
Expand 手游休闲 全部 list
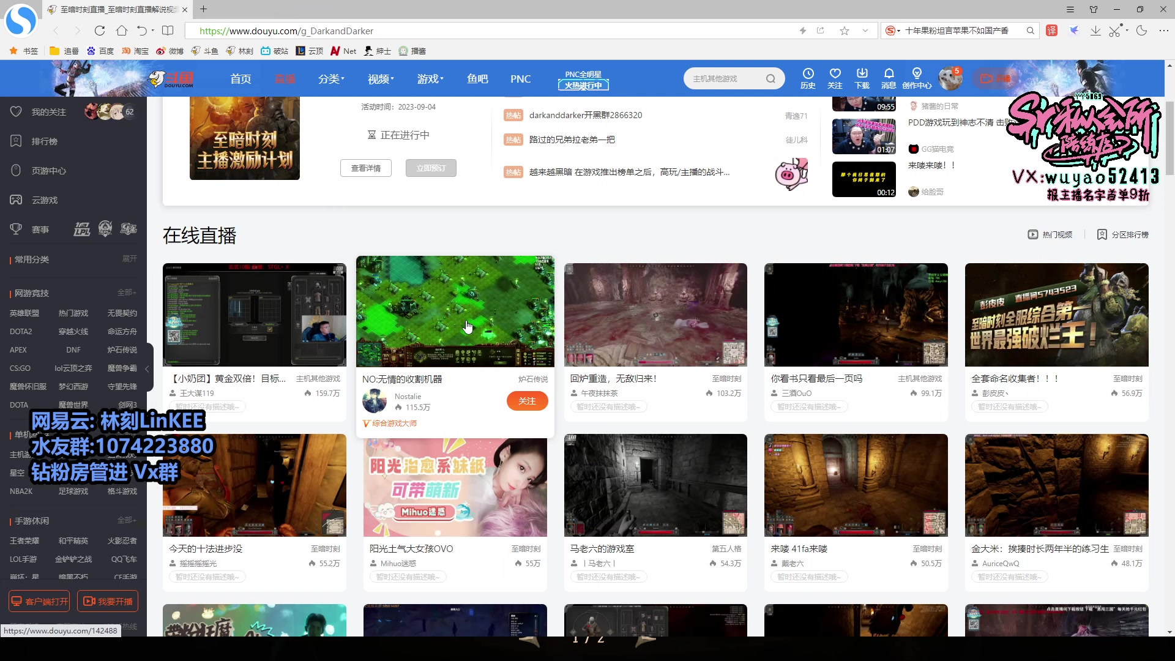pyautogui.click(x=127, y=520)
